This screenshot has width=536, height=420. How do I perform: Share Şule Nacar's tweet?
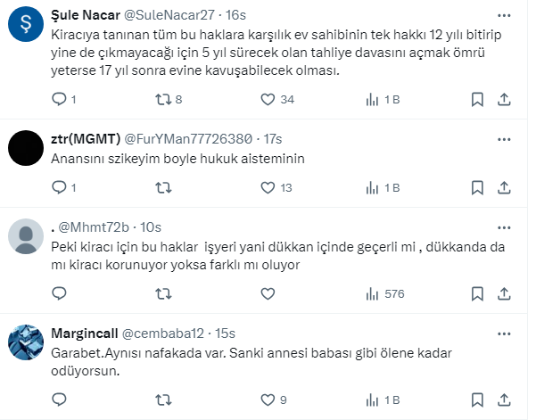pos(503,99)
